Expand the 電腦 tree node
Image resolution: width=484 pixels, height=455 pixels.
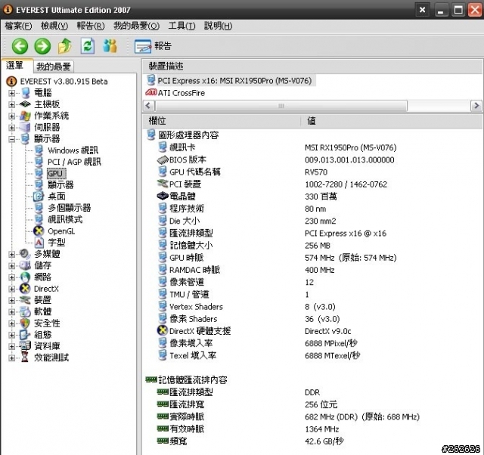point(12,92)
